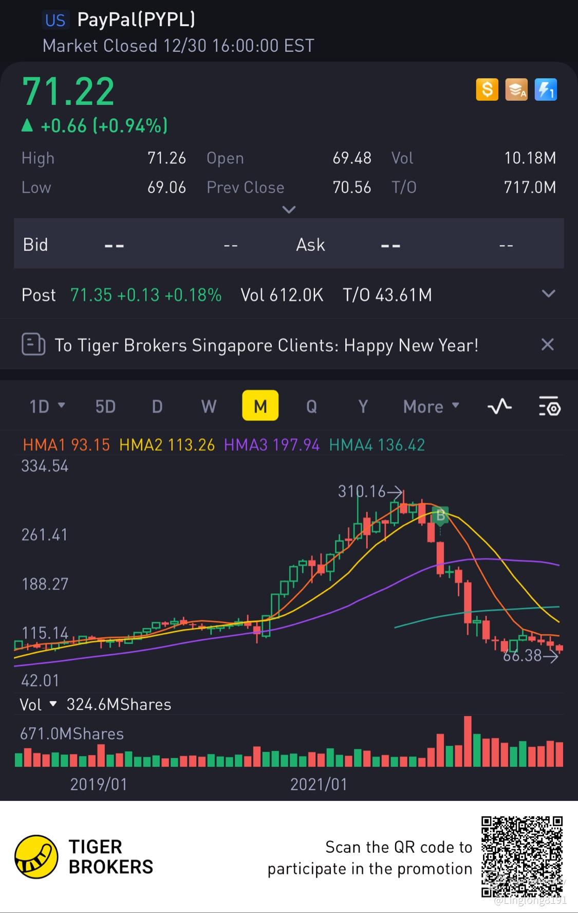Tap the Low value 69.06

[x=166, y=187]
